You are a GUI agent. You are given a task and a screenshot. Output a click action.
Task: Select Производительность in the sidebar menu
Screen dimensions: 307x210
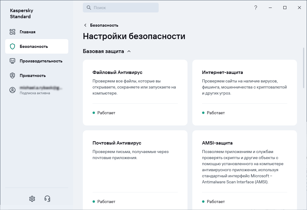pyautogui.click(x=41, y=61)
